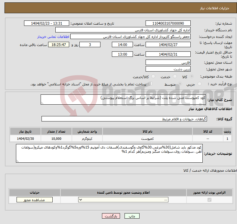Click the واحد شمارش column header

click(x=87, y=131)
